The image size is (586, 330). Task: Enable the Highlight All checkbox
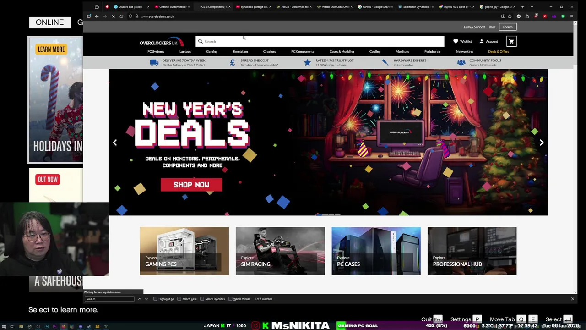coord(155,299)
